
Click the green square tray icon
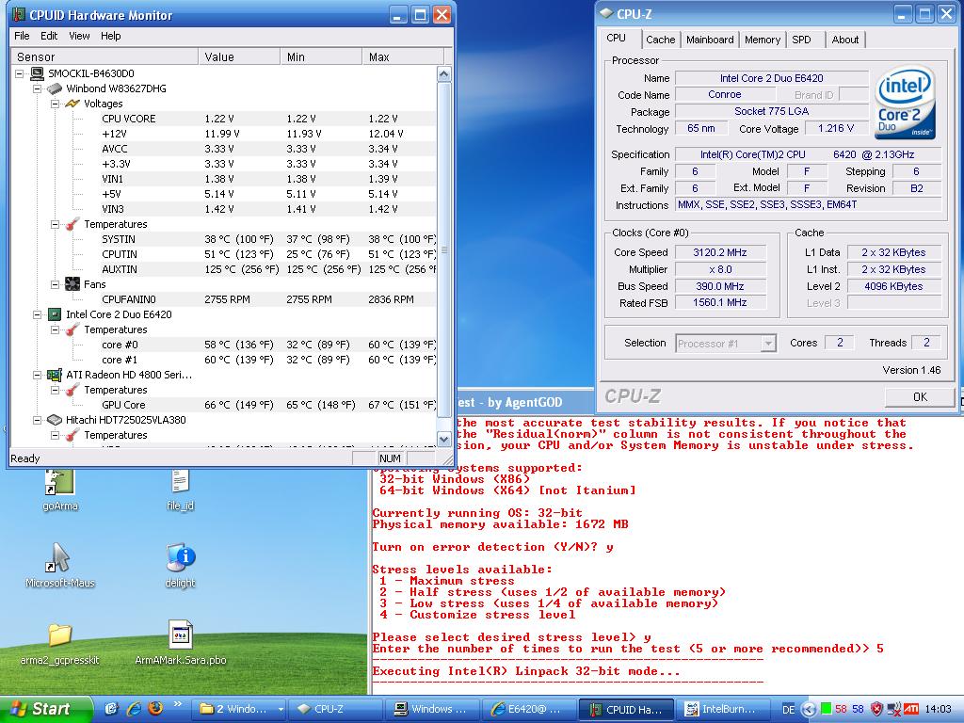[x=826, y=709]
